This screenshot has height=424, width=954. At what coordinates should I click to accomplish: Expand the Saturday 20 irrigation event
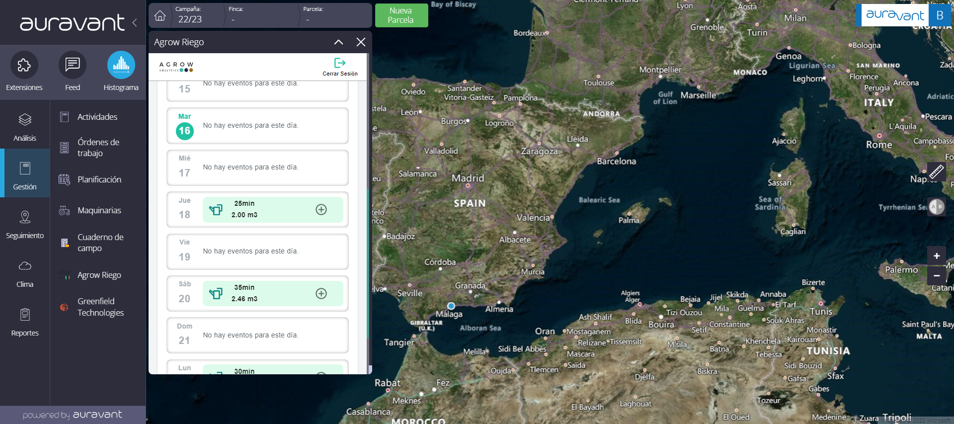click(321, 294)
